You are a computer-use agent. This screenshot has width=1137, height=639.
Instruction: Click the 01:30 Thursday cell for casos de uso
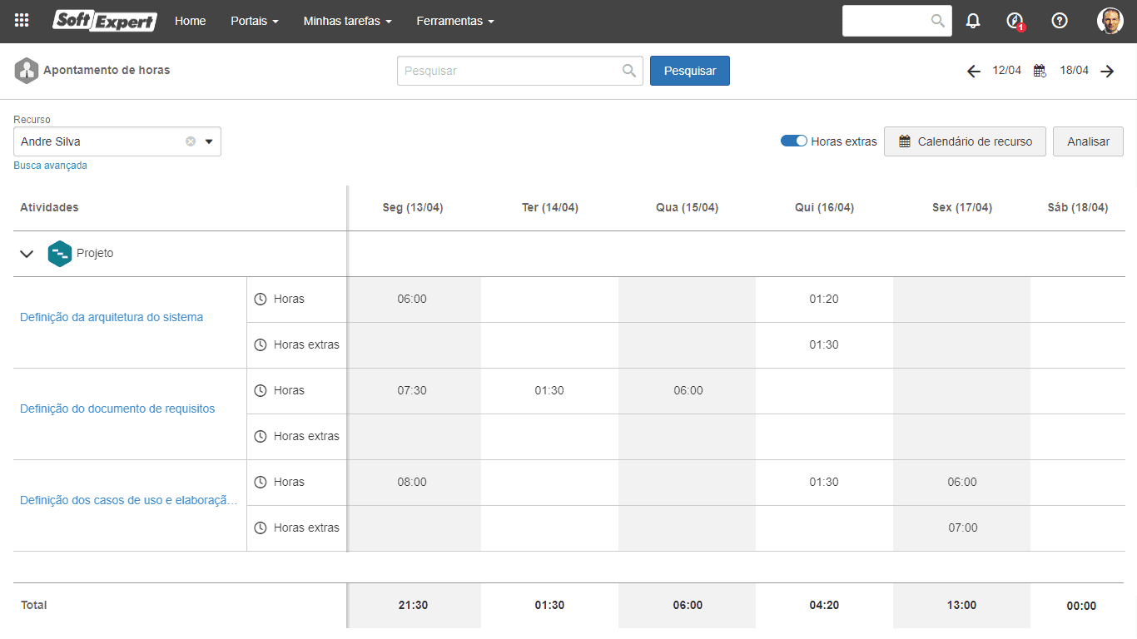pyautogui.click(x=824, y=482)
